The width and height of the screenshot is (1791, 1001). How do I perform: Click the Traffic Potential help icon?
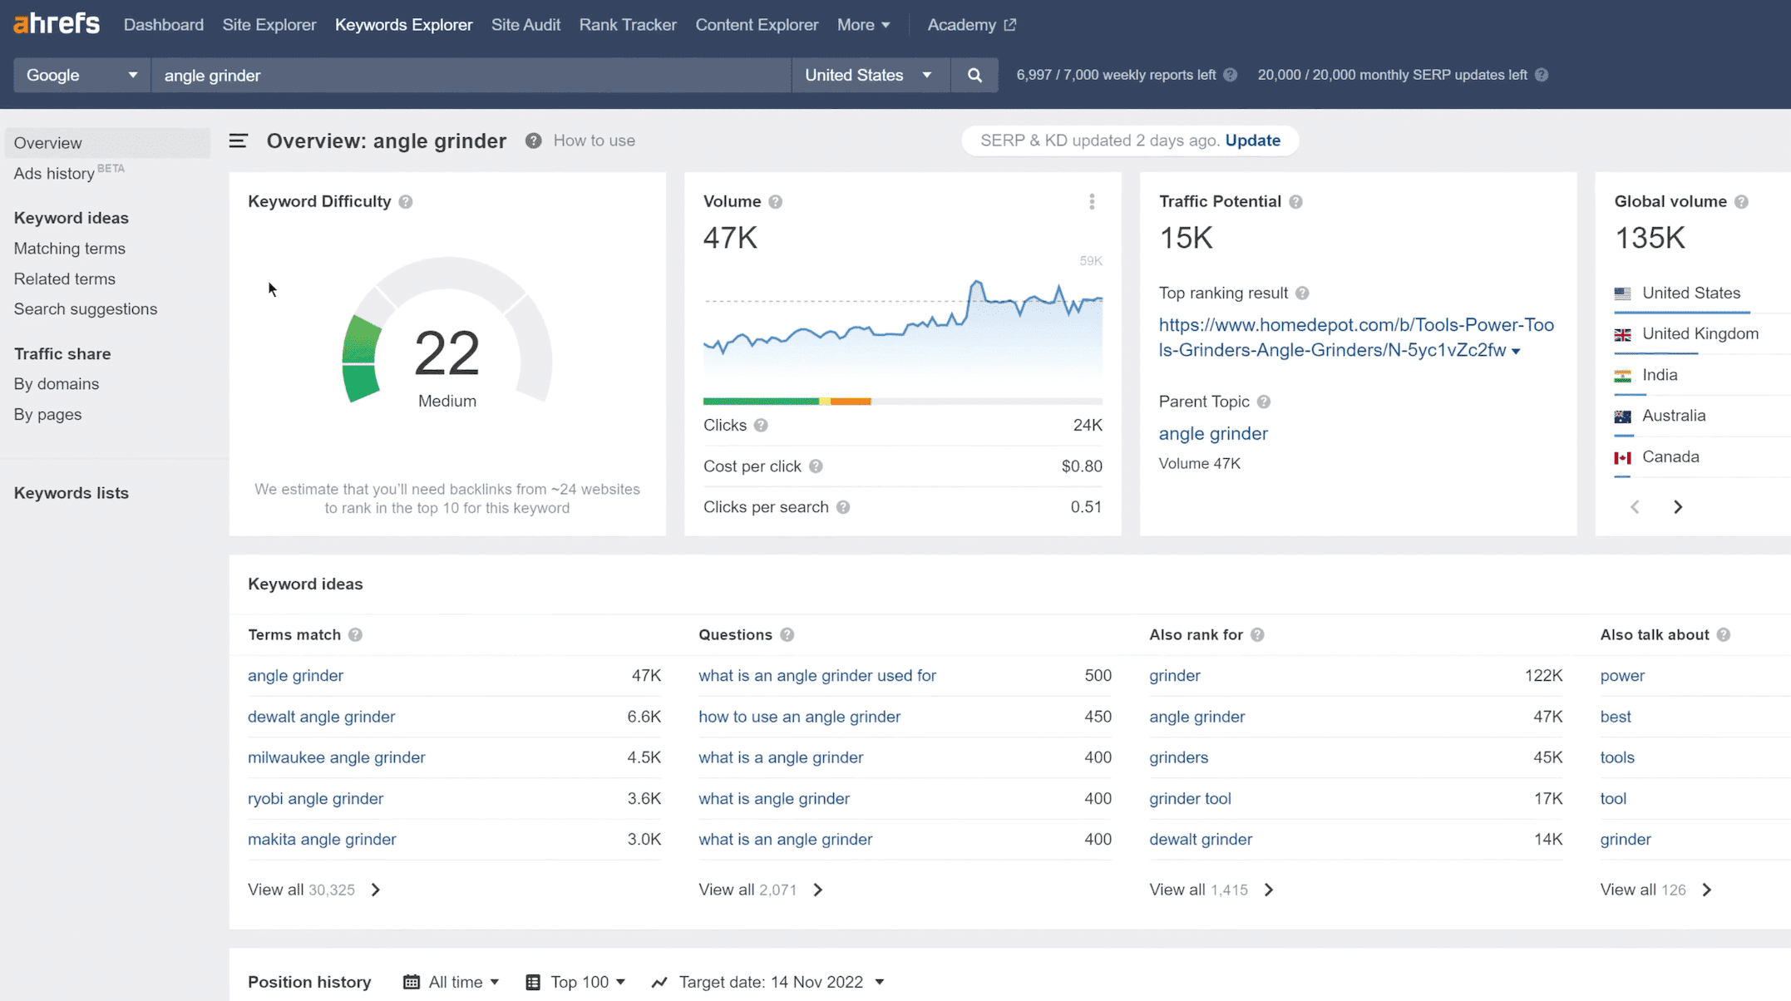click(x=1295, y=202)
